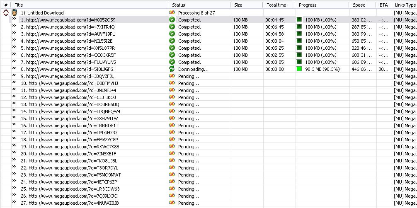The height and width of the screenshot is (208, 417).
Task: Expand the chevron beside link 4 NIL55I2E
Action: (x=14, y=40)
